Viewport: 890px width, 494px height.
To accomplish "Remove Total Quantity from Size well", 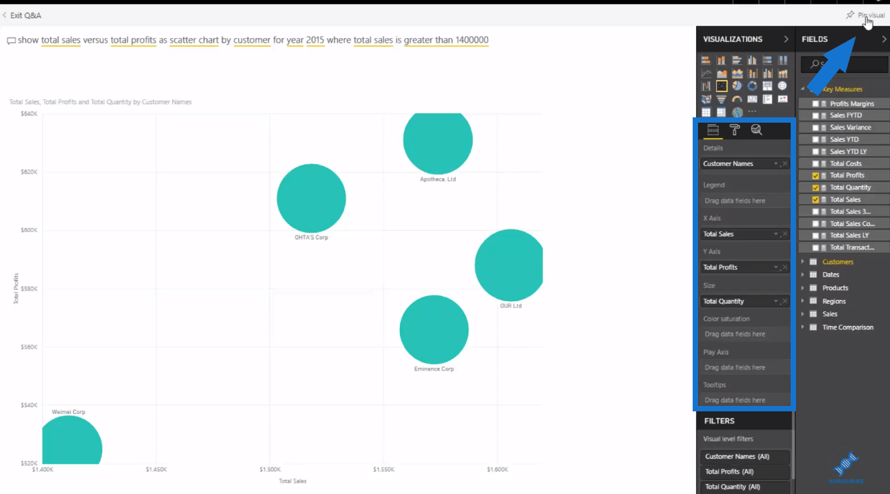I will pyautogui.click(x=785, y=301).
